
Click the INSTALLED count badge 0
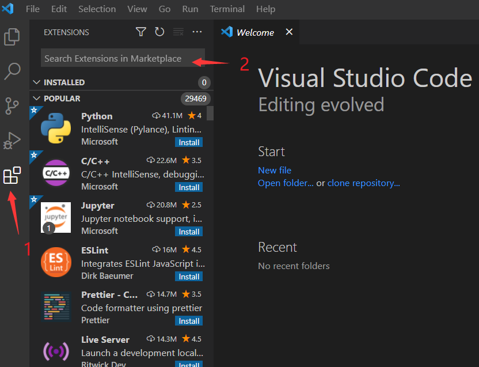click(204, 82)
